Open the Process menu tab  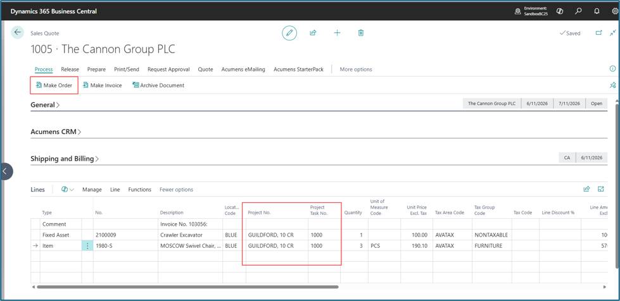[x=44, y=69]
